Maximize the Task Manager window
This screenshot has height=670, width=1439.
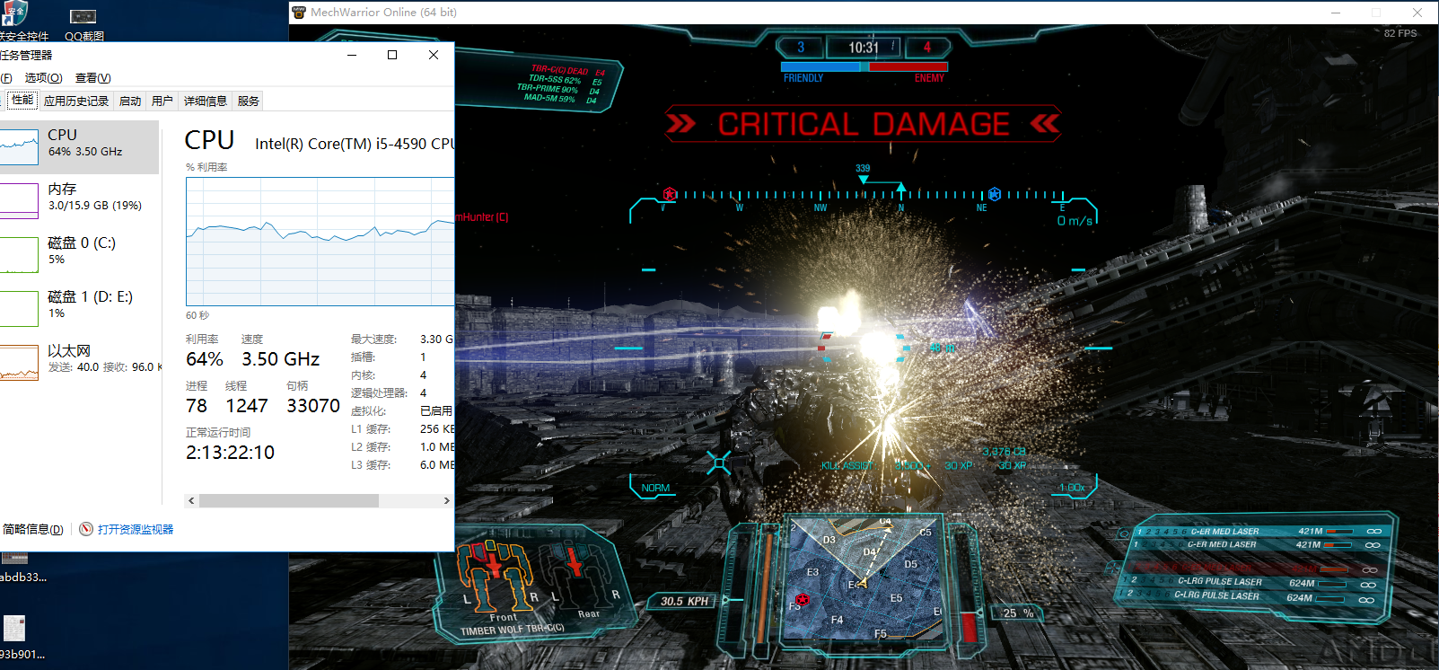pyautogui.click(x=392, y=55)
